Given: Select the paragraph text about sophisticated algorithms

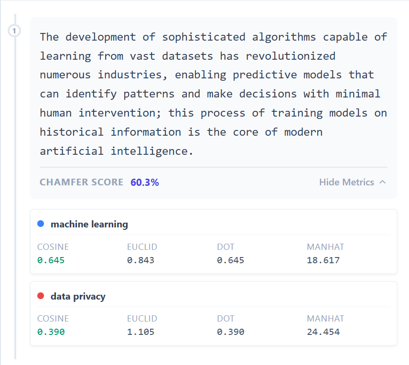Looking at the screenshot, I should coord(213,94).
